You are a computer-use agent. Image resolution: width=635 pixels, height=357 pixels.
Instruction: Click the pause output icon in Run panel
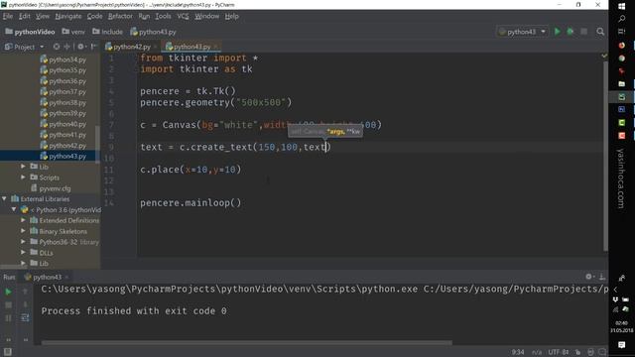[x=8, y=318]
